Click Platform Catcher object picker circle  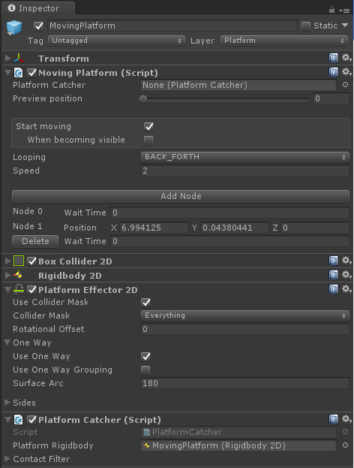click(345, 85)
